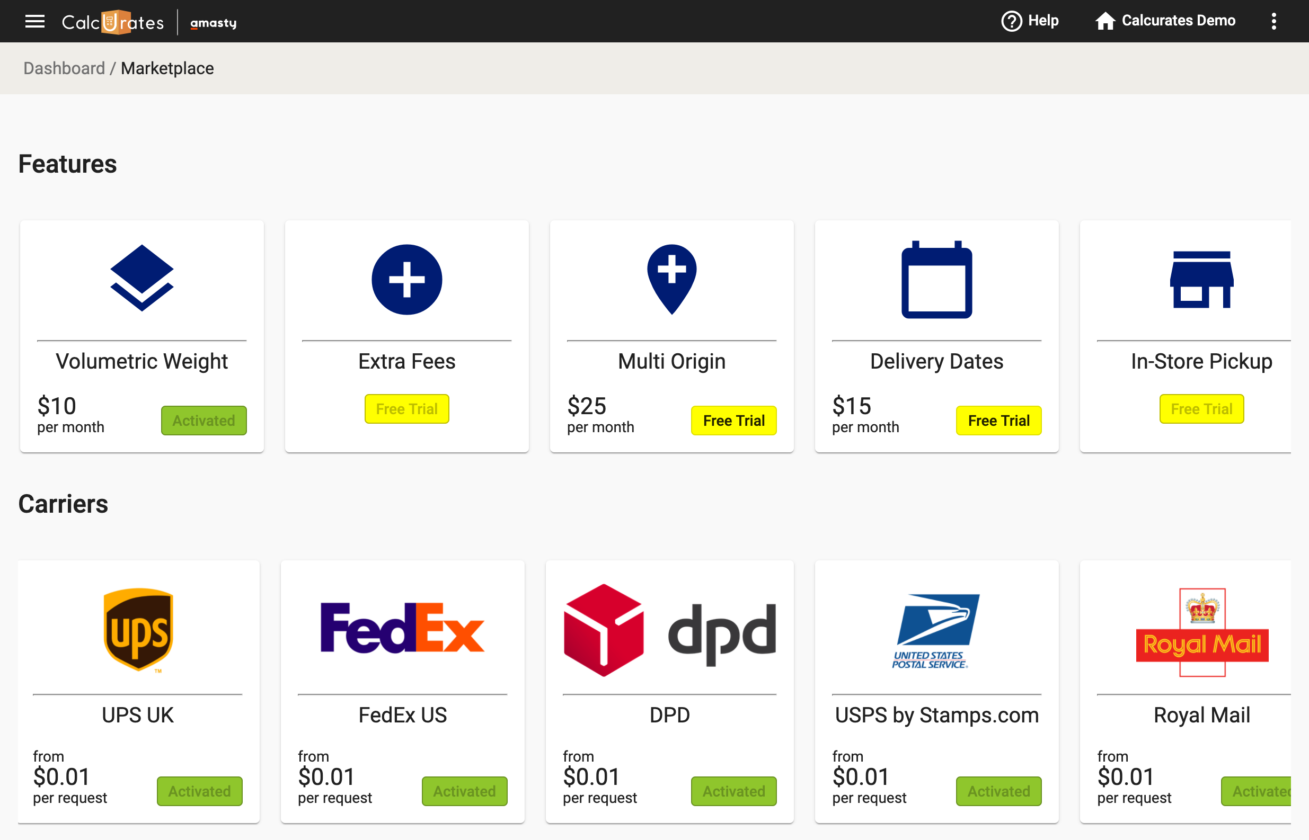Click UPS UK $0.01 per request price
This screenshot has width=1309, height=840.
coord(70,778)
